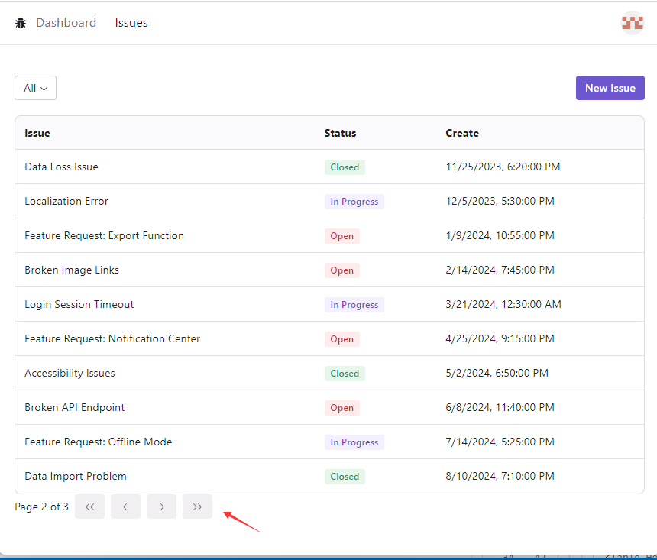Open Feature Request: Notification Center issue

pyautogui.click(x=112, y=338)
